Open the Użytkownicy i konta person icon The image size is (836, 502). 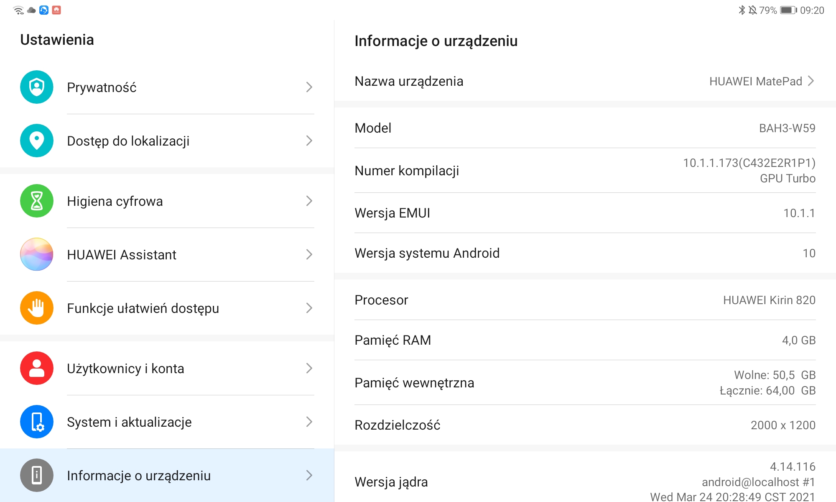click(37, 368)
